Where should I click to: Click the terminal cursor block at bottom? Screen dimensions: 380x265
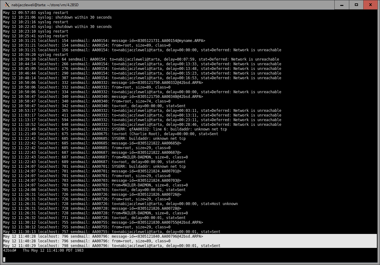(4, 259)
